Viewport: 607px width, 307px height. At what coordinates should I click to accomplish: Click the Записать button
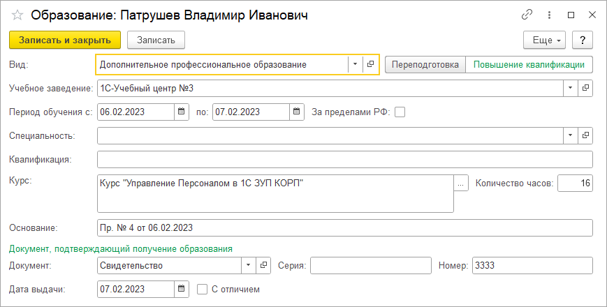click(x=156, y=40)
